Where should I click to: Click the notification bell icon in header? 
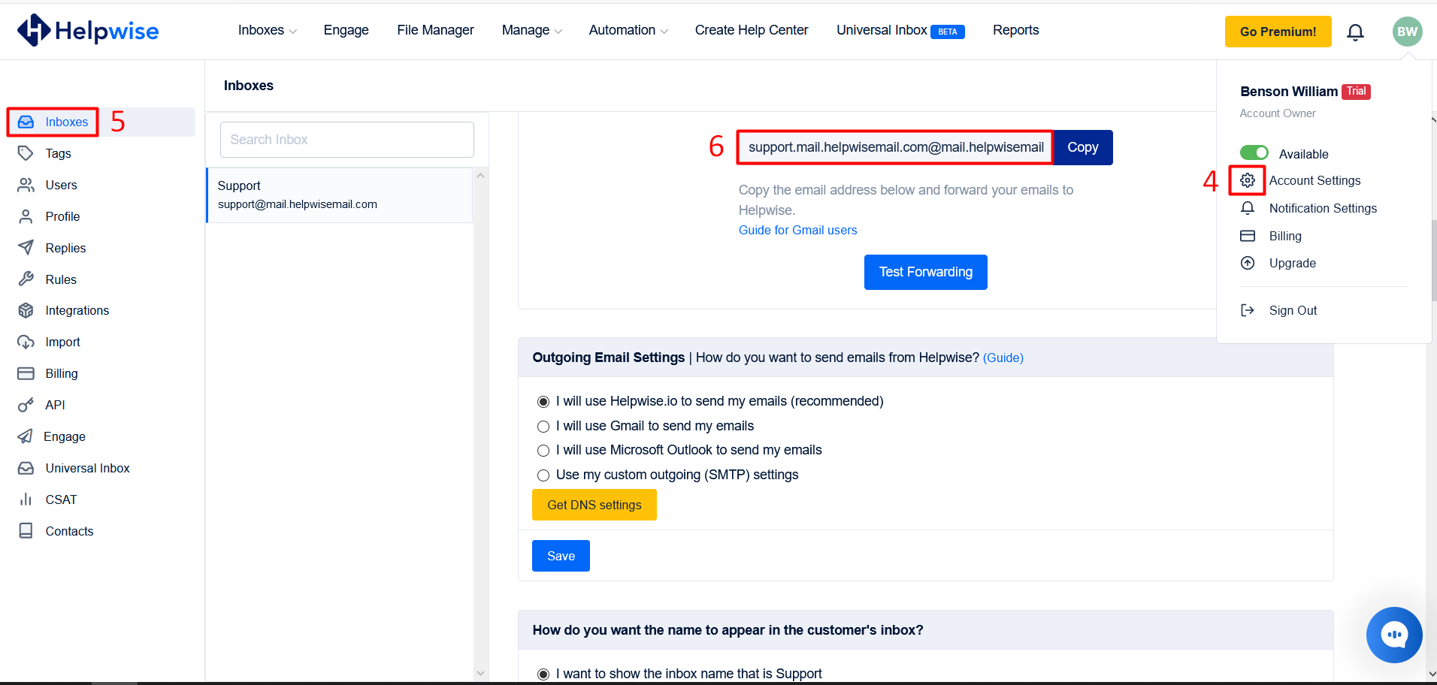click(x=1355, y=32)
